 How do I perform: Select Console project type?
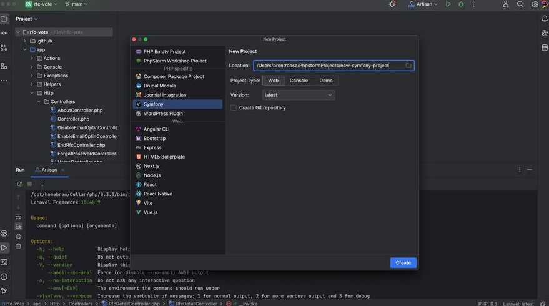point(299,81)
